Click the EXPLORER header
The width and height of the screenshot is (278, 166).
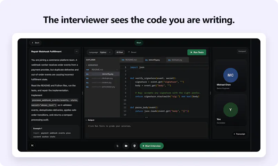pos(91,60)
